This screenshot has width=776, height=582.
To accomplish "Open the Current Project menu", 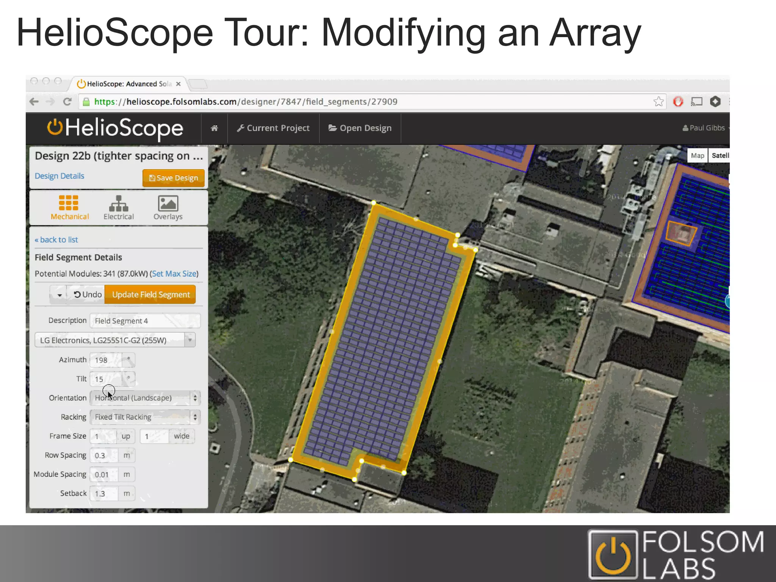I will pyautogui.click(x=273, y=128).
